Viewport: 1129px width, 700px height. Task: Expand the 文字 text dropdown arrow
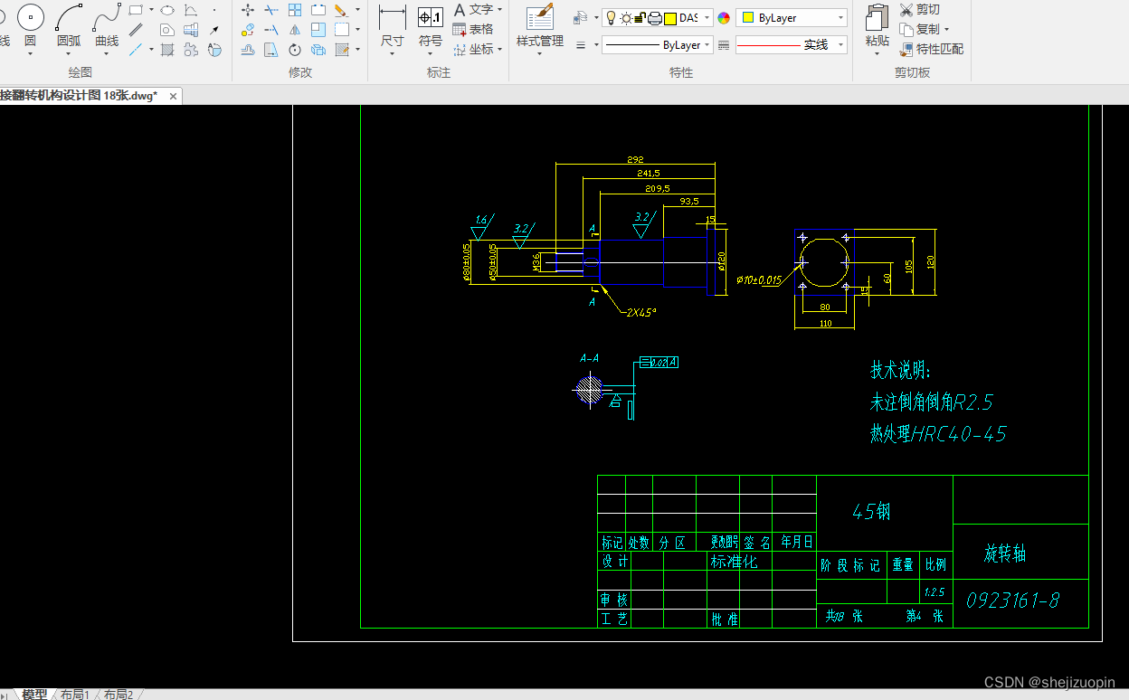[499, 10]
